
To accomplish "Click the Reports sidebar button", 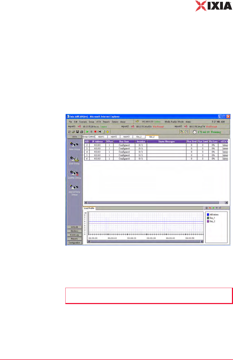I will pos(74,239).
